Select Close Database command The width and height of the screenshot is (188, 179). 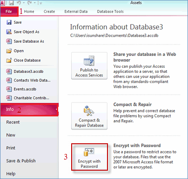pos(27,60)
